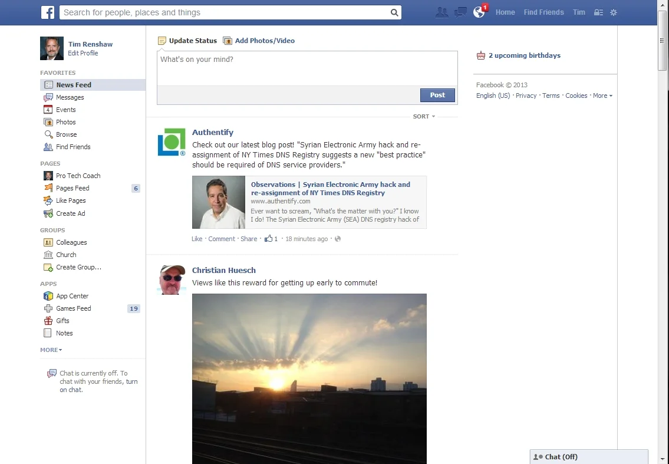Click the Games Feed icon

pyautogui.click(x=48, y=308)
